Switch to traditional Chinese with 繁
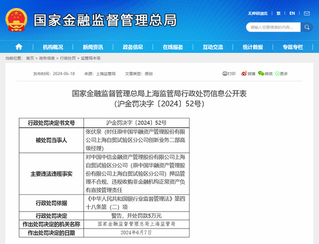Image resolution: width=319 pixels, height=244 pixels. 278,13
